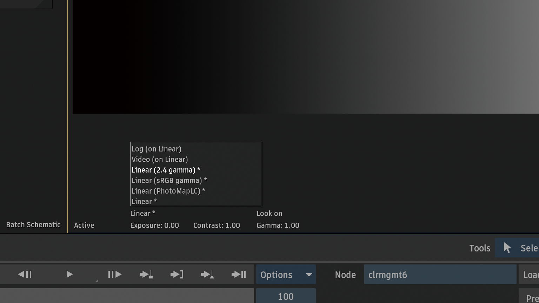Click the Contrast value field

pos(217,225)
